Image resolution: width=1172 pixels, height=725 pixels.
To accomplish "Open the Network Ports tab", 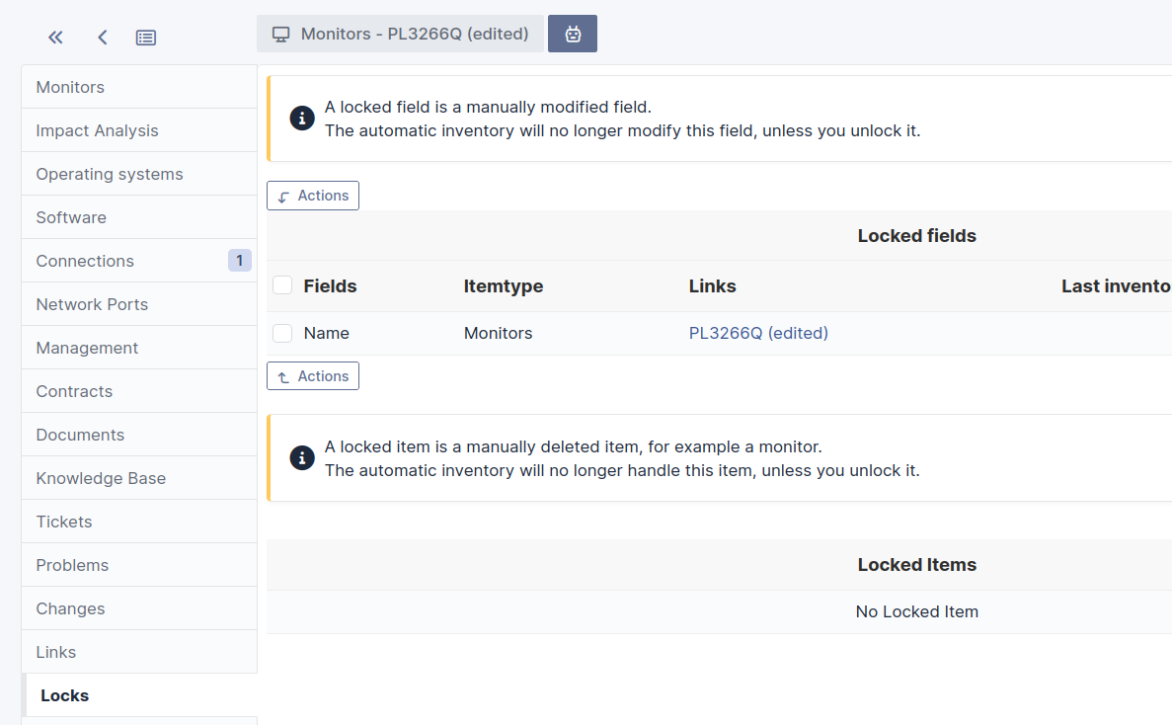I will tap(139, 304).
